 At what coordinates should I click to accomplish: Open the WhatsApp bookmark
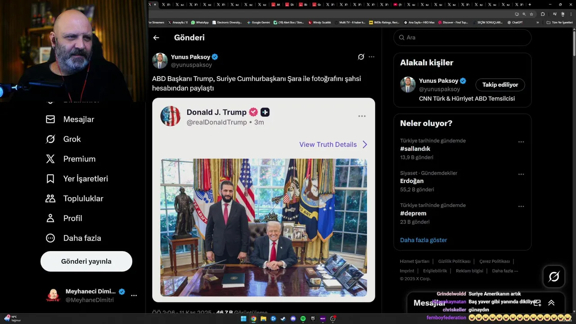200,22
